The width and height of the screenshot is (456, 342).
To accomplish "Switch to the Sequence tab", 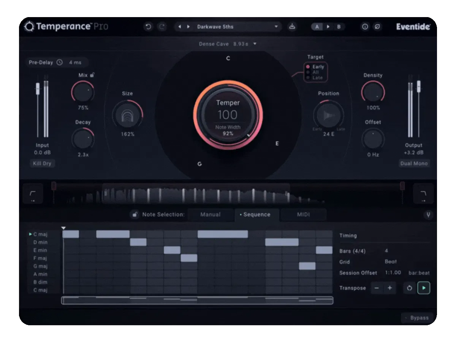I will click(x=257, y=215).
